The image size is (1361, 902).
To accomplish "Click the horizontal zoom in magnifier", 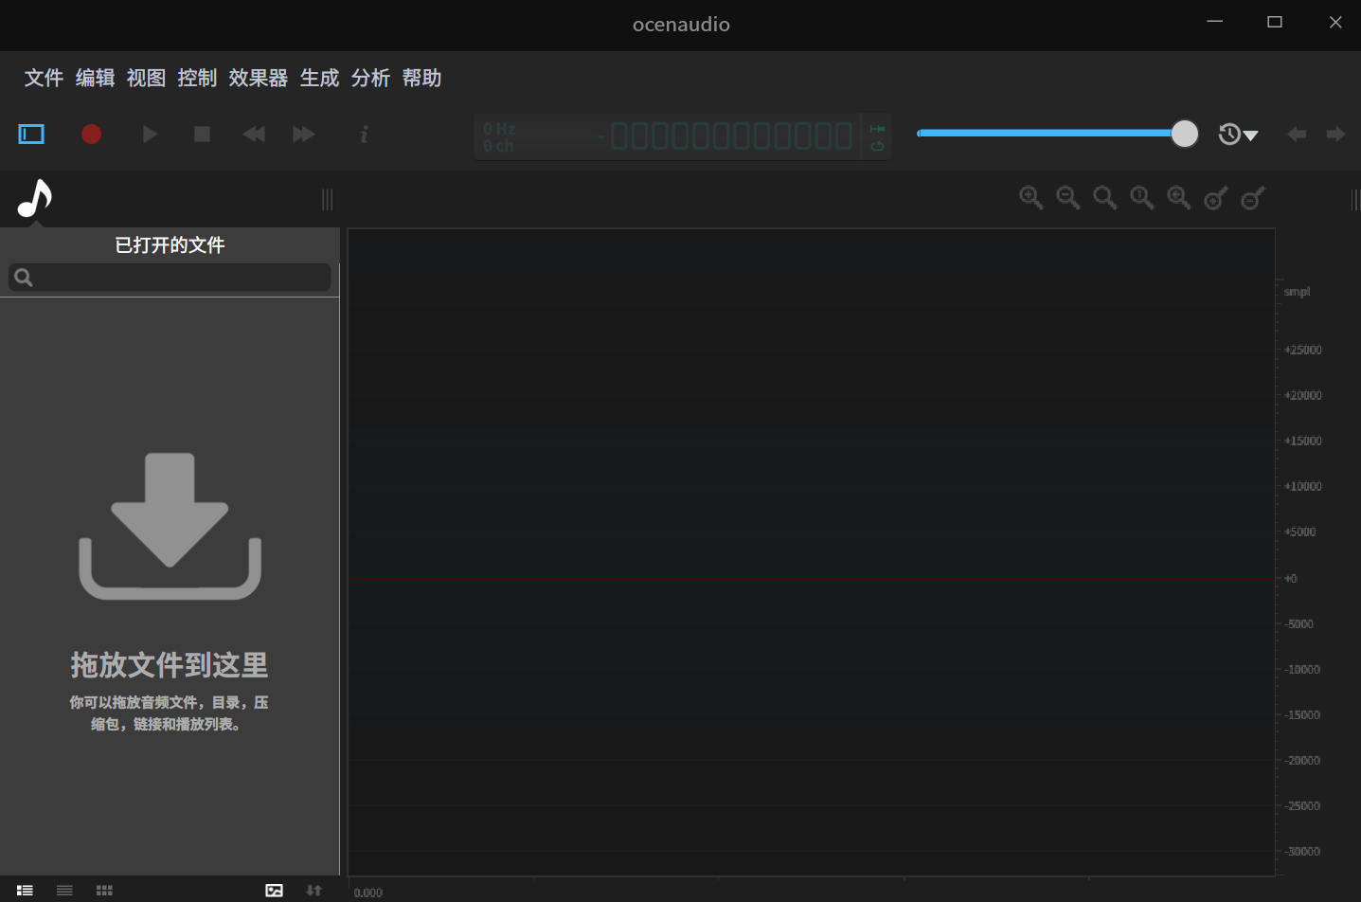I will [1030, 198].
